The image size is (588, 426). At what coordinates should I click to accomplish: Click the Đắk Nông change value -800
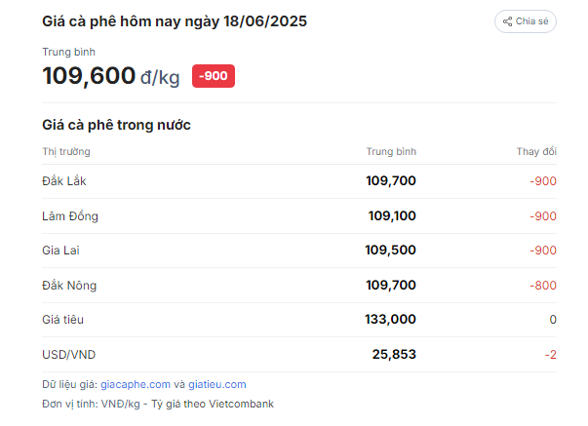click(x=543, y=286)
